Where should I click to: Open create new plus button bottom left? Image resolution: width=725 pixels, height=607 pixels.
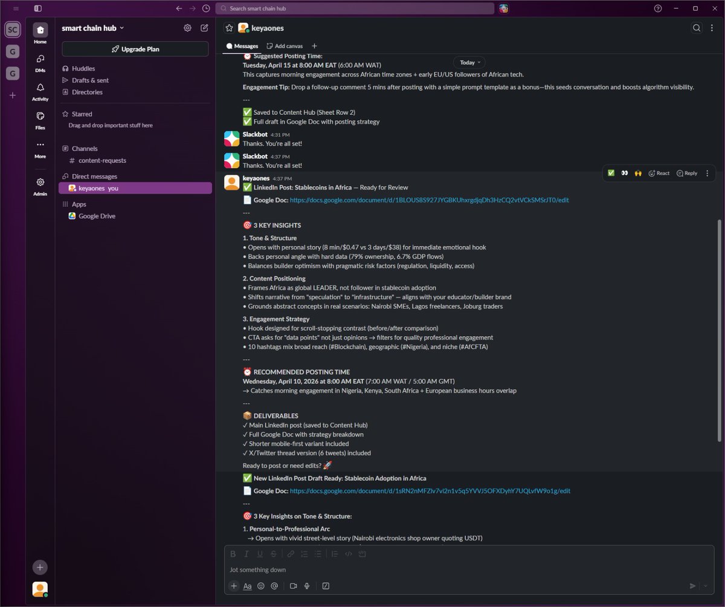tap(40, 567)
